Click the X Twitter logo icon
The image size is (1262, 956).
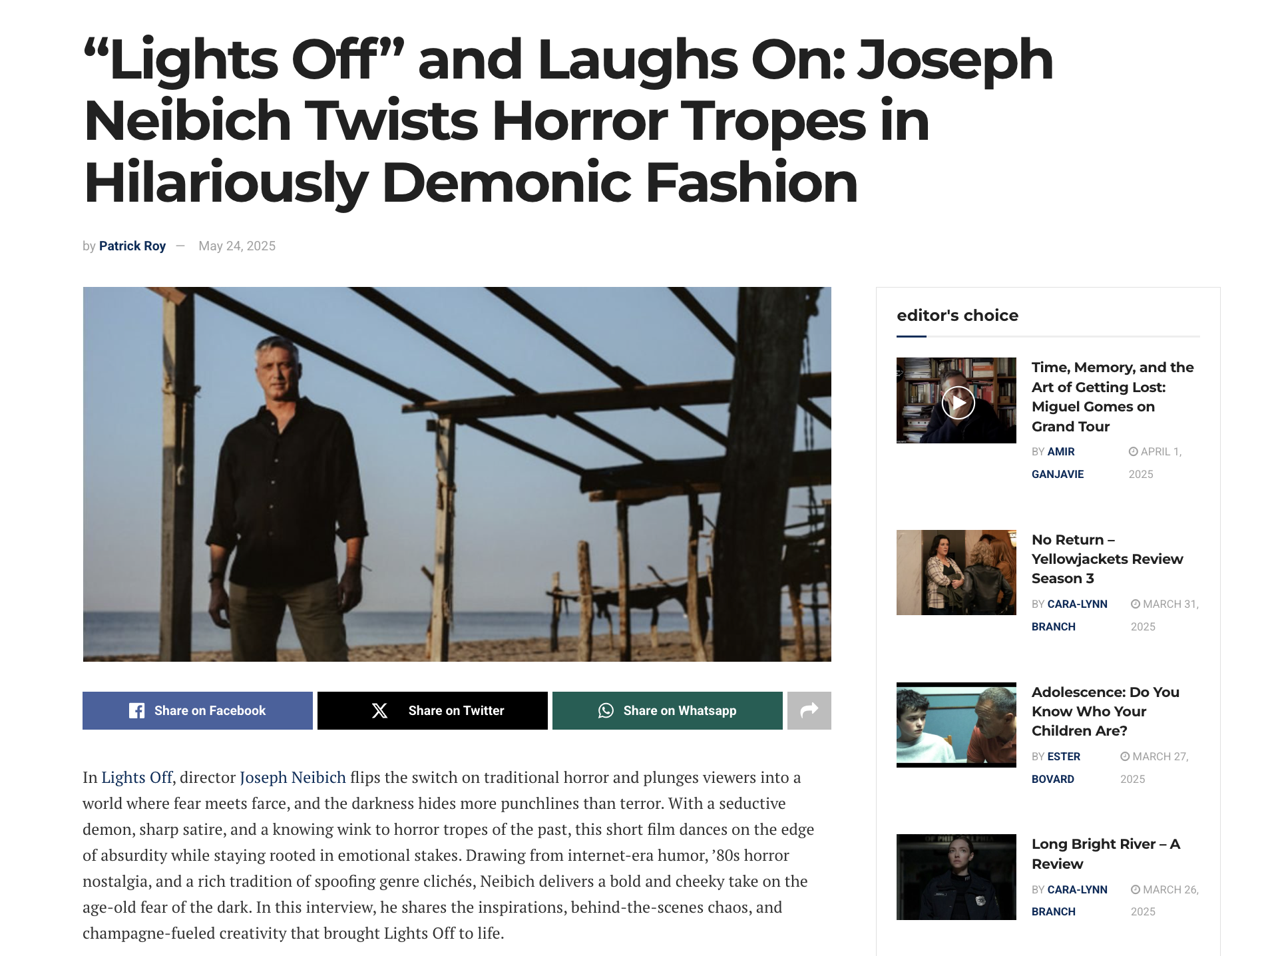379,710
